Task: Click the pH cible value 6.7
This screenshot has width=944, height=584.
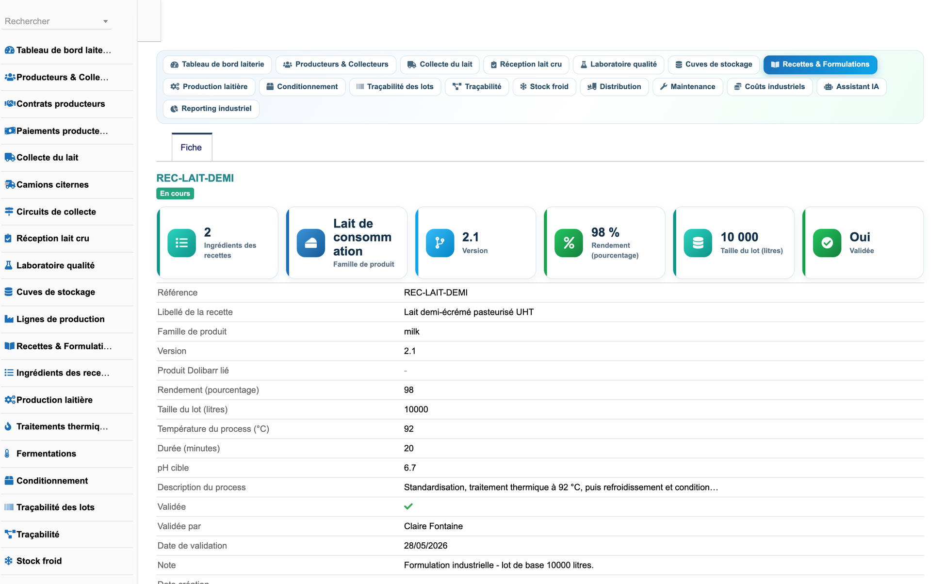Action: tap(410, 468)
